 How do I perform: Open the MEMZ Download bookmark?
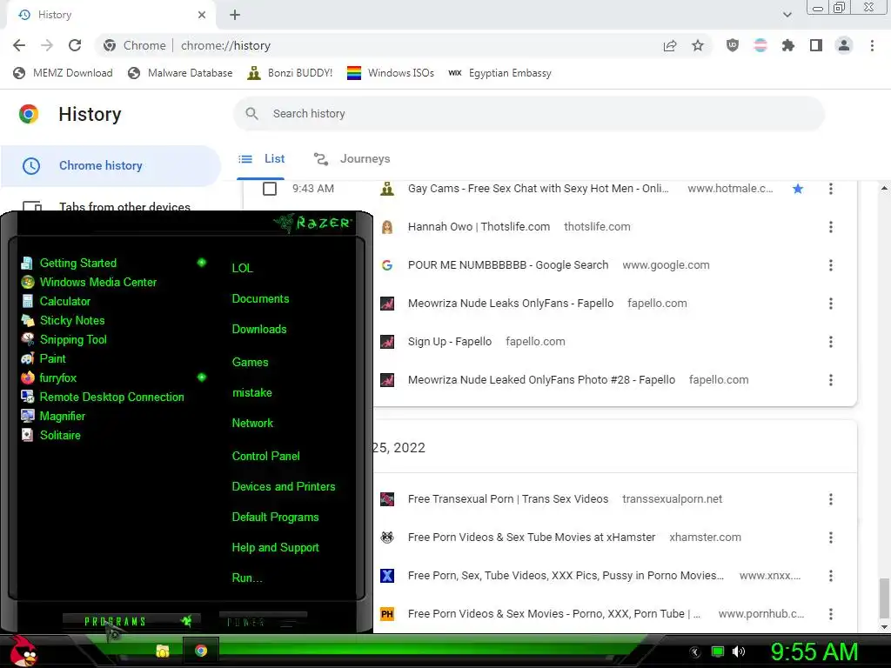click(x=63, y=73)
